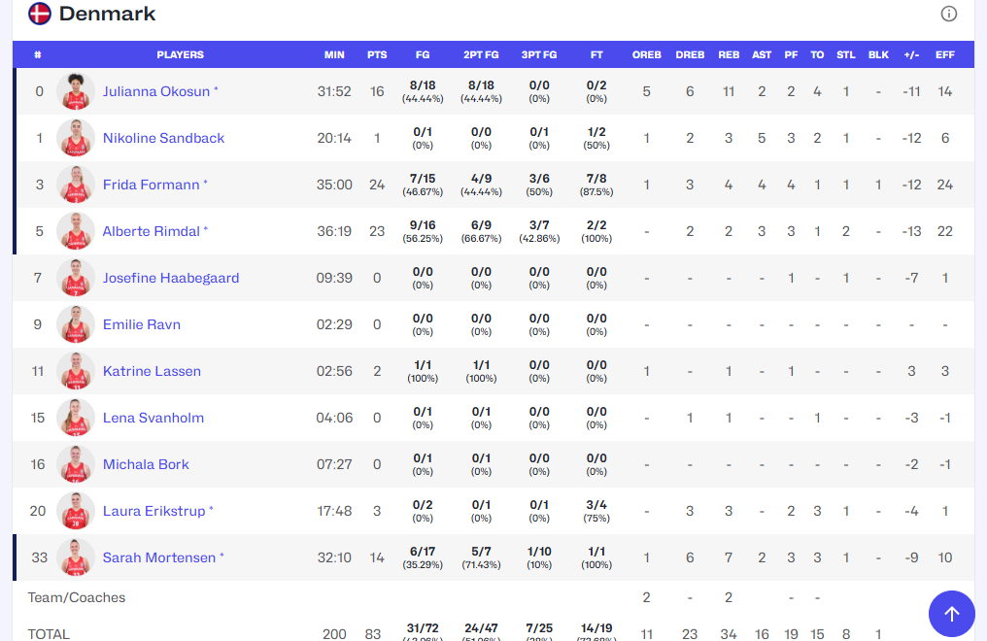Open Josefine Haabegaard's player page
Viewport: 987px width, 641px height.
pos(171,278)
